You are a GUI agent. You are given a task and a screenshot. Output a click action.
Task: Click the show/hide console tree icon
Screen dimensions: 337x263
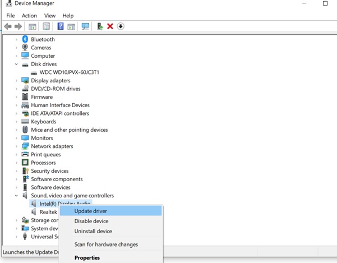coord(33,26)
